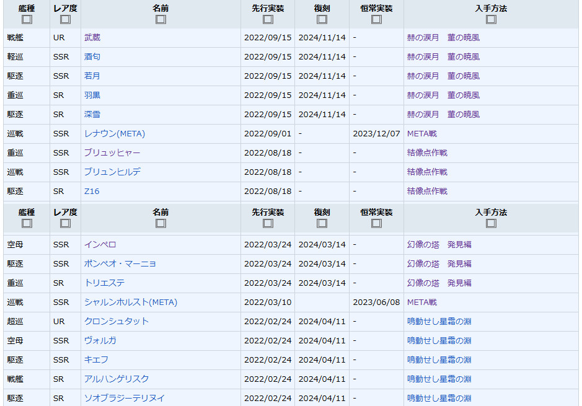Select 2024/04/11 date in クロンシュタット row
582x406 pixels.
tap(322, 321)
